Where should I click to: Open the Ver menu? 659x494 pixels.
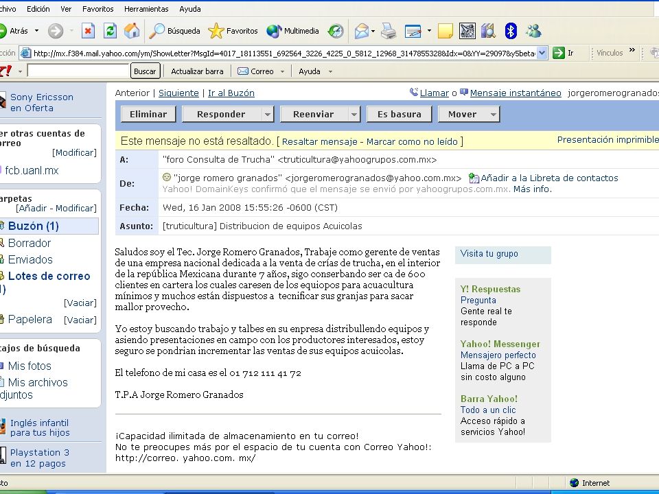[66, 9]
